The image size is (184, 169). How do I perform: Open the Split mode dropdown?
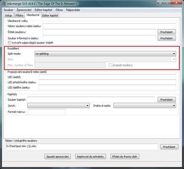(x=105, y=54)
